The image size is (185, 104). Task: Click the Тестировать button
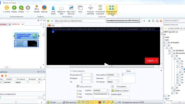coord(120,87)
